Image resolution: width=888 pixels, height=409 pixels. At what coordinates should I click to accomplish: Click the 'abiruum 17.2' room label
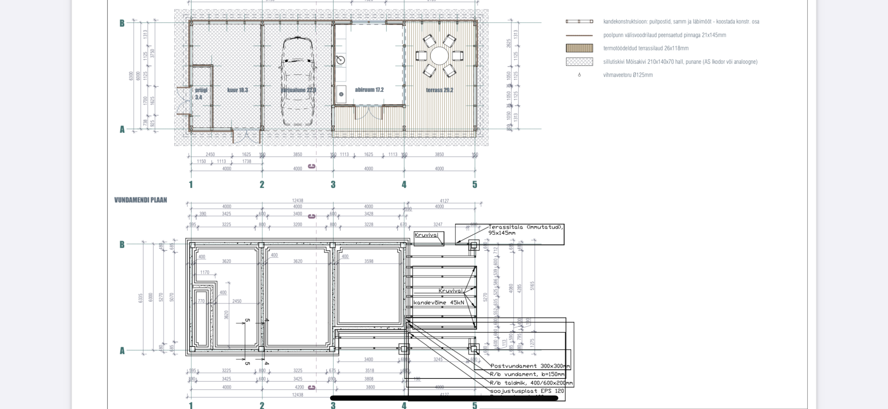369,90
